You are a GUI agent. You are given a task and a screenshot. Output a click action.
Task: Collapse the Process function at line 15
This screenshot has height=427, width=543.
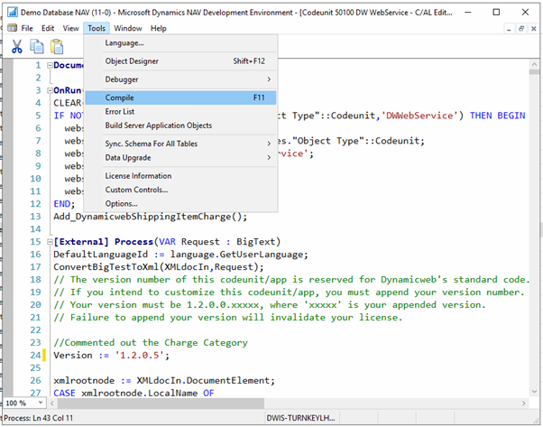pos(49,242)
